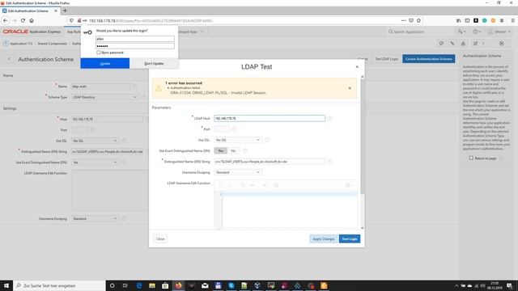
Task: Click help icon next to DN String in dialog
Action: pyautogui.click(x=329, y=162)
